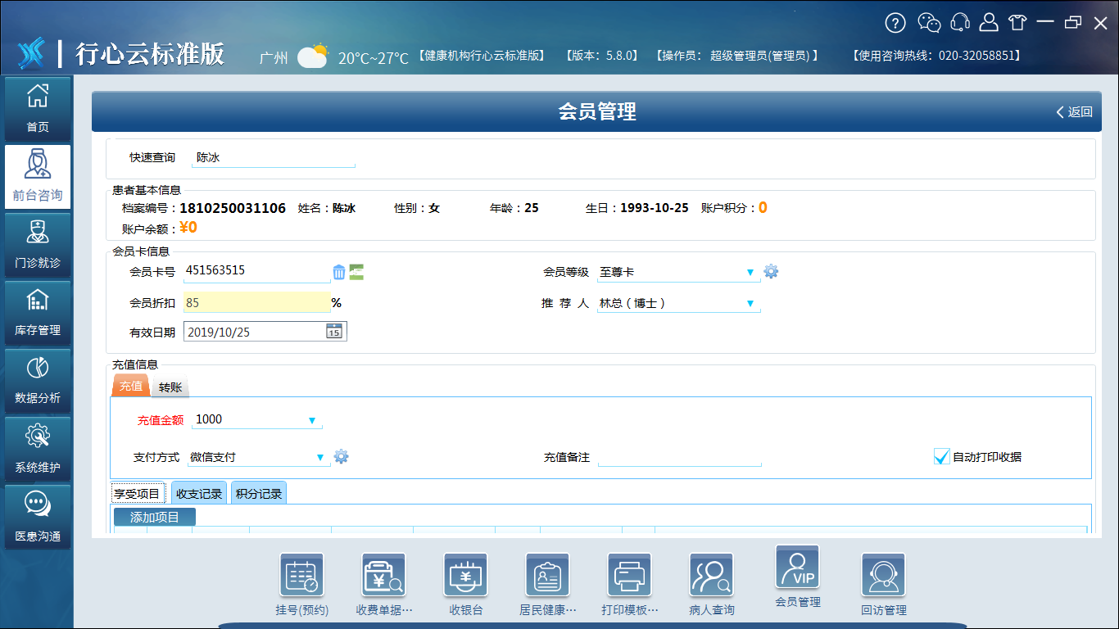Screen dimensions: 1119x629
Task: Click 有效日期 field 2019/10/25
Action: [x=265, y=331]
